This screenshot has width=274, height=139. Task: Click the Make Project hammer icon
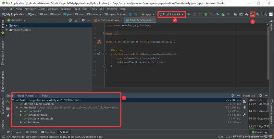(136, 14)
